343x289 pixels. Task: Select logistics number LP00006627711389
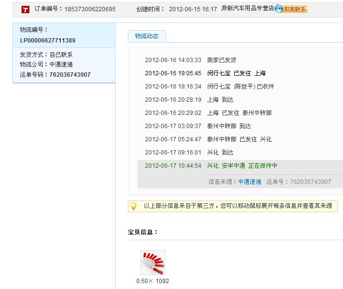48,41
